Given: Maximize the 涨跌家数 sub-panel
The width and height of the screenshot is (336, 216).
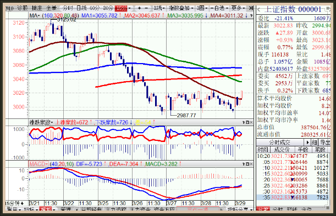Looking at the screenshot, I should pyautogui.click(x=247, y=122).
